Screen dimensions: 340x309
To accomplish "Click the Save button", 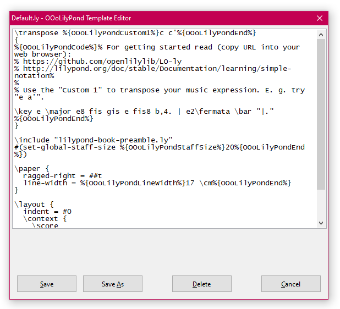I will (47, 284).
